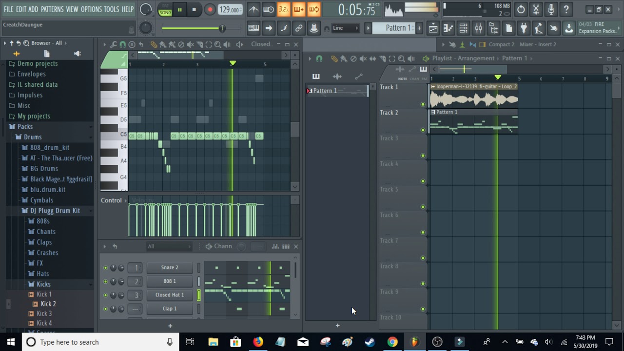Mute the Snare 2 channel green light
This screenshot has width=624, height=351.
tap(105, 268)
